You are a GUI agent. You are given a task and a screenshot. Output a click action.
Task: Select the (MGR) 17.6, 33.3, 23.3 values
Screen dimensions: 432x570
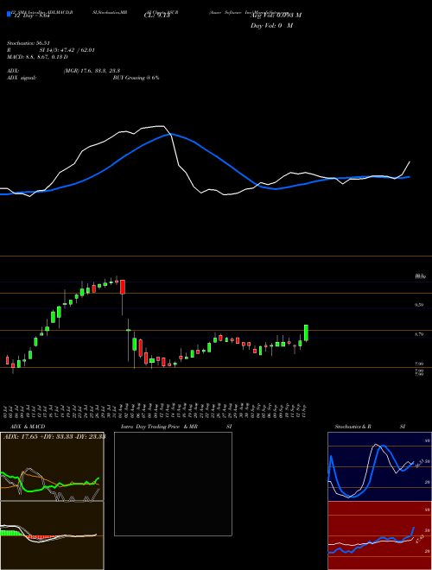92,71
